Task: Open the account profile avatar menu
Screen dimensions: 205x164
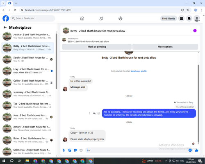Action: pos(197,18)
